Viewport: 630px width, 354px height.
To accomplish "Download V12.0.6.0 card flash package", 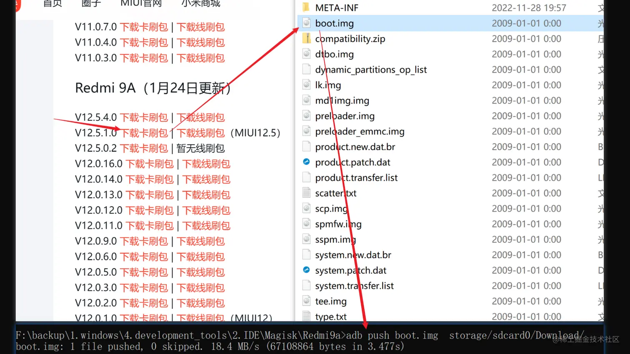I will [x=144, y=257].
